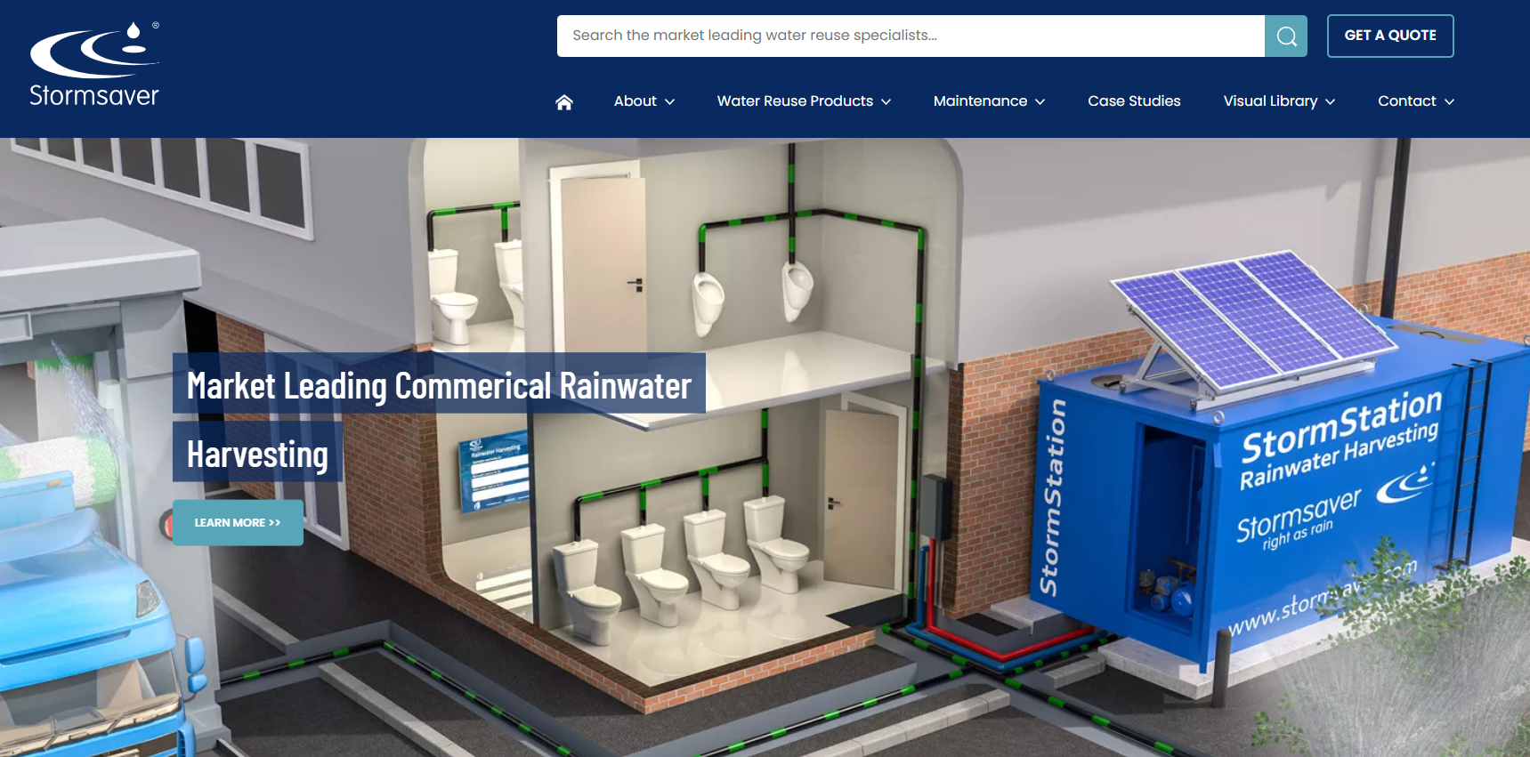The height and width of the screenshot is (757, 1530).
Task: Expand the About chevron arrow
Action: tap(670, 102)
